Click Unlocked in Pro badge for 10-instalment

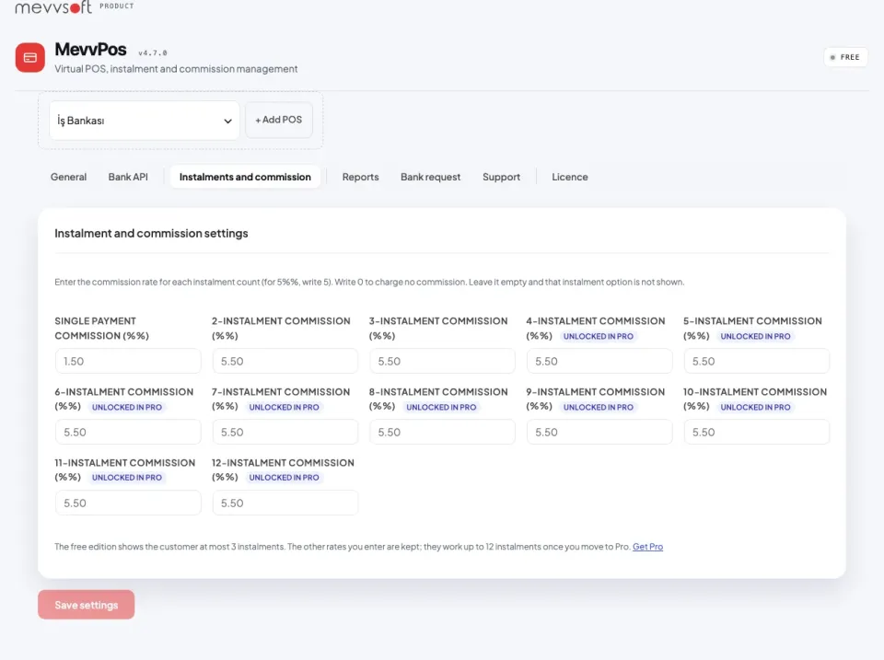(x=755, y=407)
